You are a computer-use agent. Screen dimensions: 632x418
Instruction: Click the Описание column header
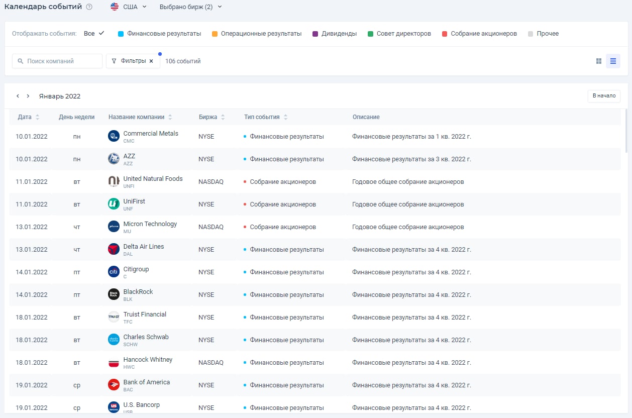pyautogui.click(x=366, y=117)
